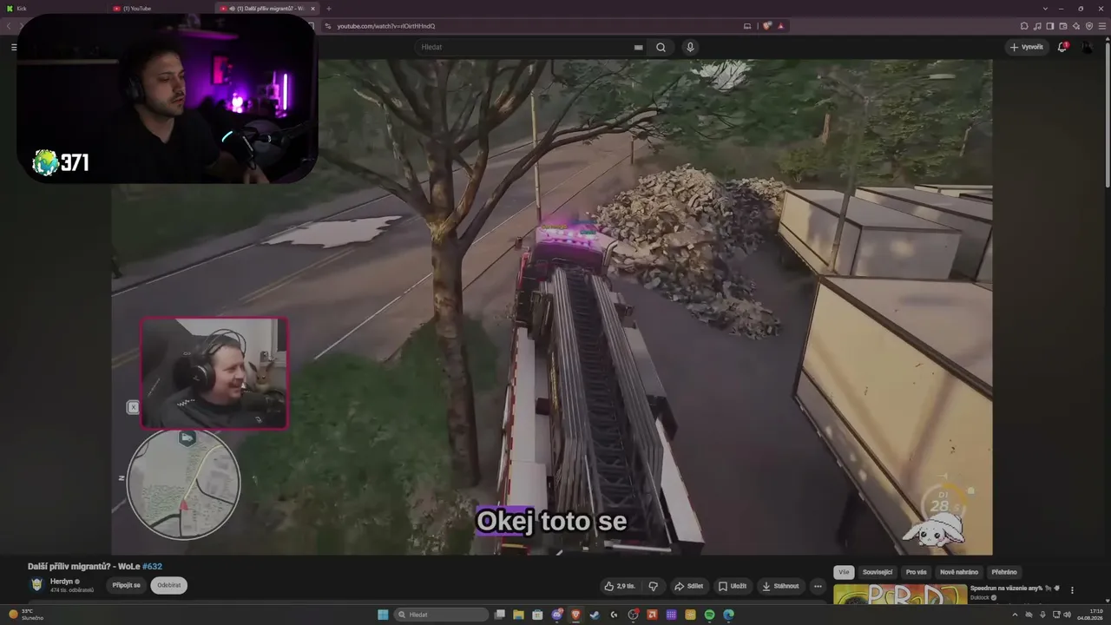
Task: Open the on-screen keyboard icon in search box
Action: coord(639,47)
